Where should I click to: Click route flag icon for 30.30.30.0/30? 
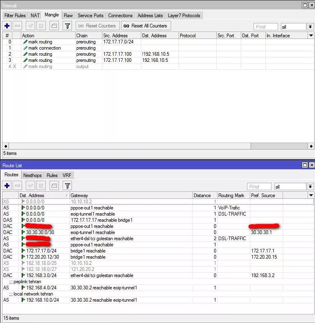click(x=23, y=232)
